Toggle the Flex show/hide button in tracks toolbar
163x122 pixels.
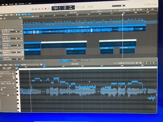(x=26, y=14)
